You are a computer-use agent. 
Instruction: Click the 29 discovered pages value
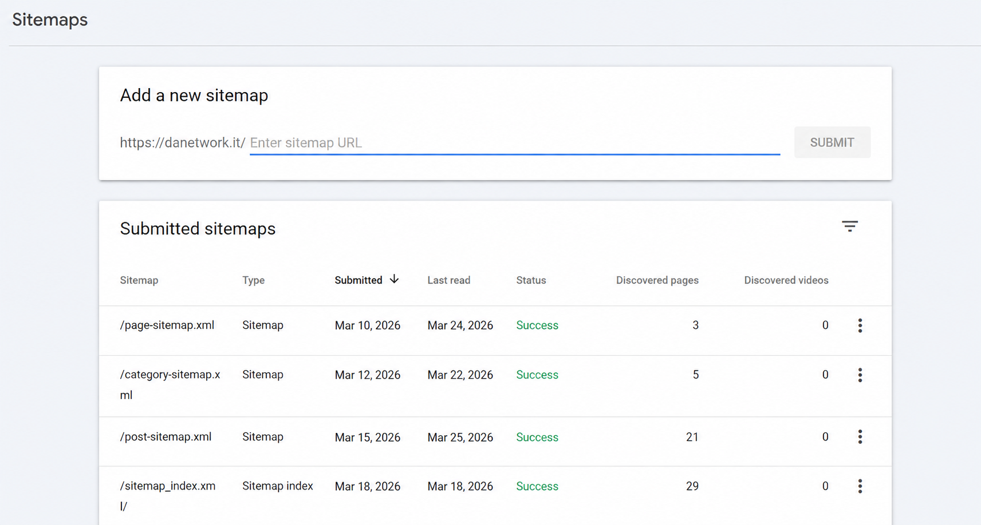(692, 487)
